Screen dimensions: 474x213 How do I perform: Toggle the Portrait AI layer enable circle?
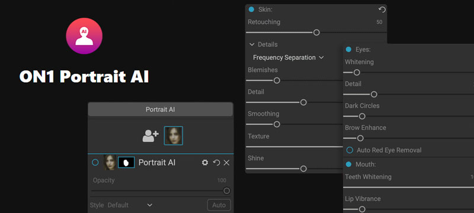pyautogui.click(x=95, y=163)
